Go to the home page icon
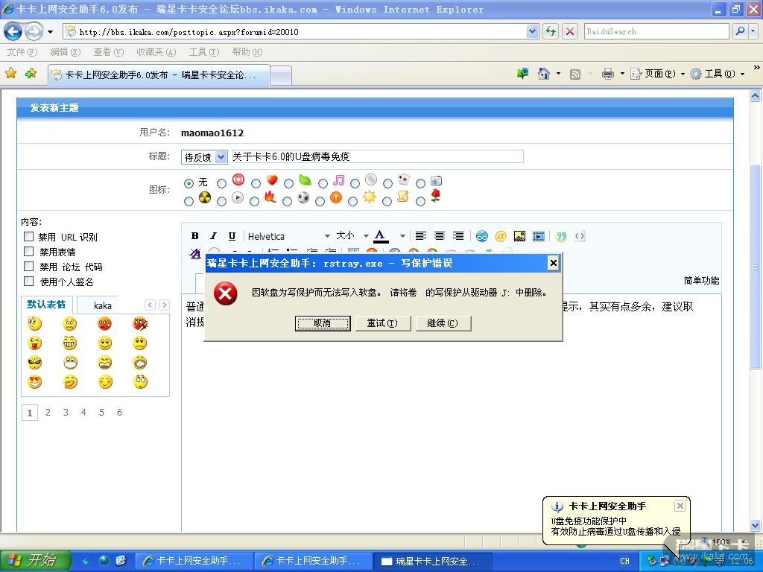This screenshot has width=763, height=572. 543,74
